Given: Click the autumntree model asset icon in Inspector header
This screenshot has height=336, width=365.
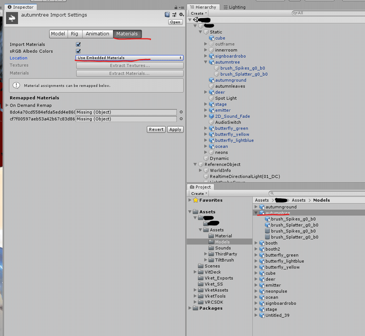Looking at the screenshot, I should (12, 18).
